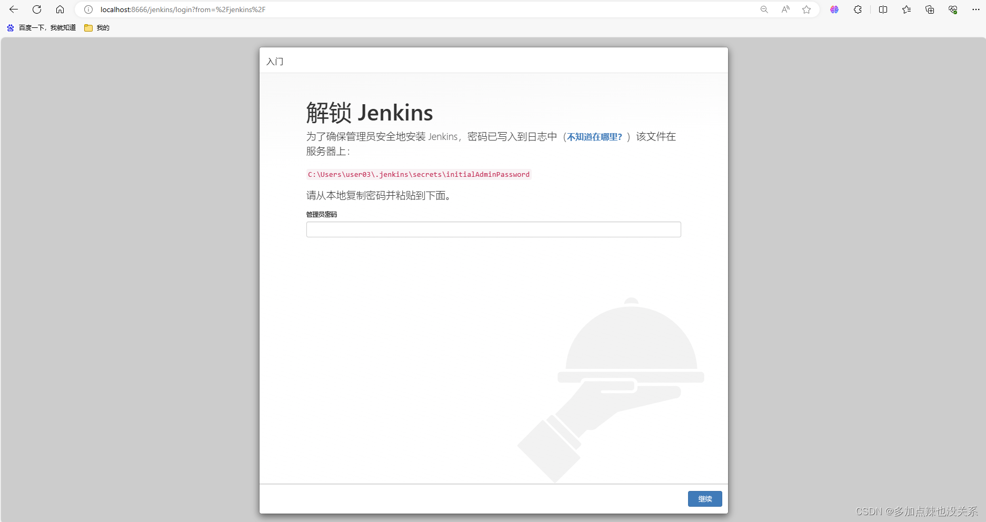This screenshot has width=986, height=522.
Task: Click the 入门 header title
Action: (x=275, y=62)
